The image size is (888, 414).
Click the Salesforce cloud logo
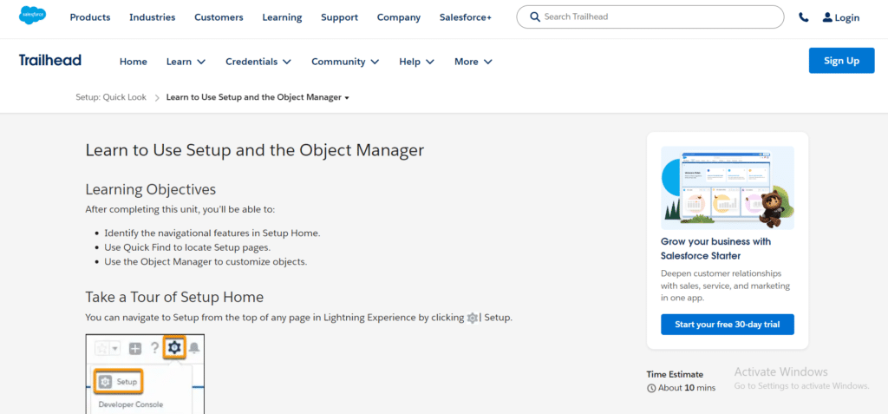pyautogui.click(x=32, y=16)
